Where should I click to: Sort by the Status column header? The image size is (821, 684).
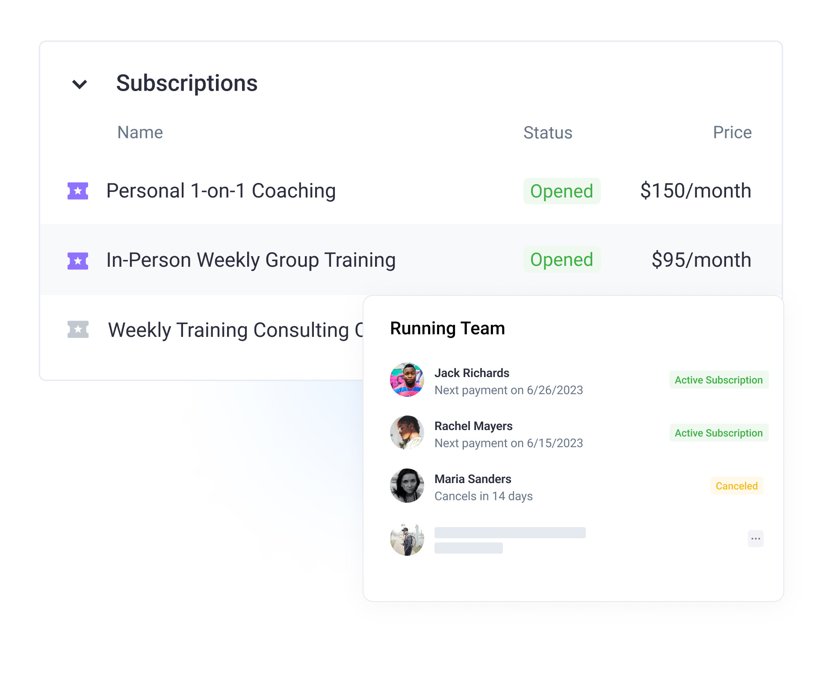pos(548,133)
